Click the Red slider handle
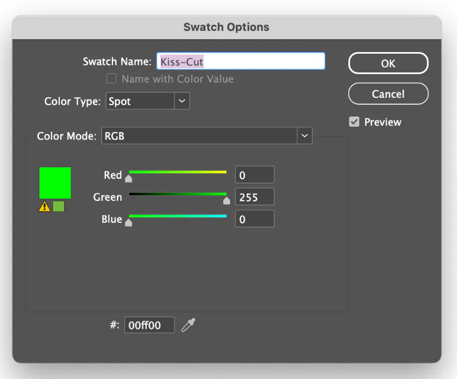457x379 pixels. (x=128, y=179)
